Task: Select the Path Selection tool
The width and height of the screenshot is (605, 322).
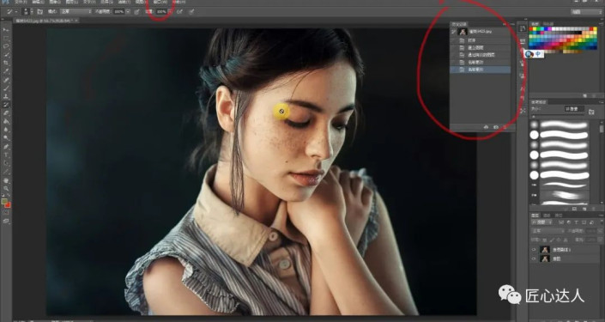Action: pyautogui.click(x=6, y=163)
